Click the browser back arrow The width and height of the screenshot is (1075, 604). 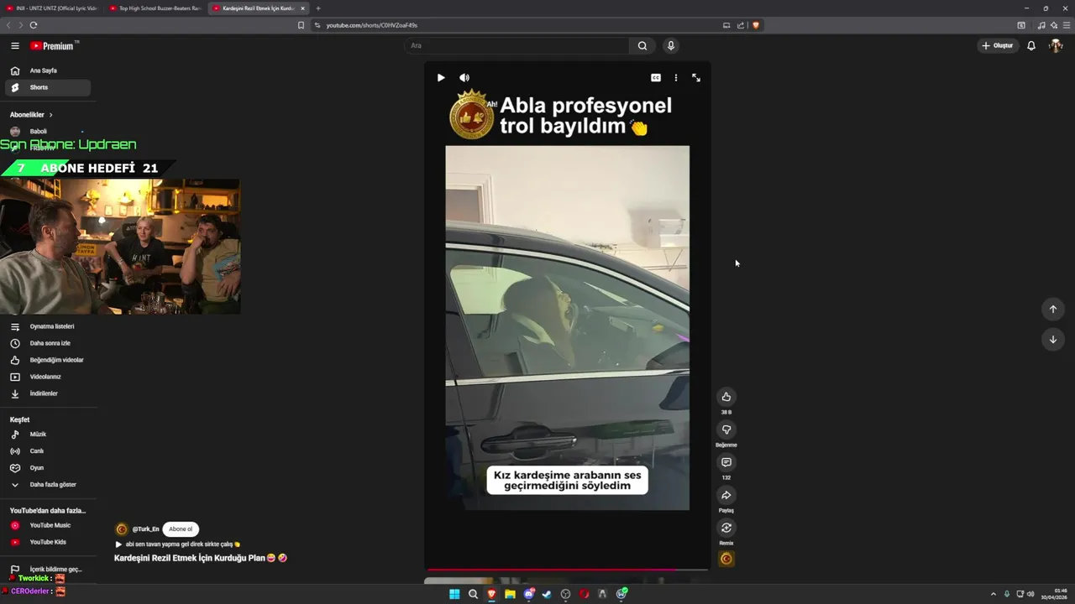coord(9,25)
